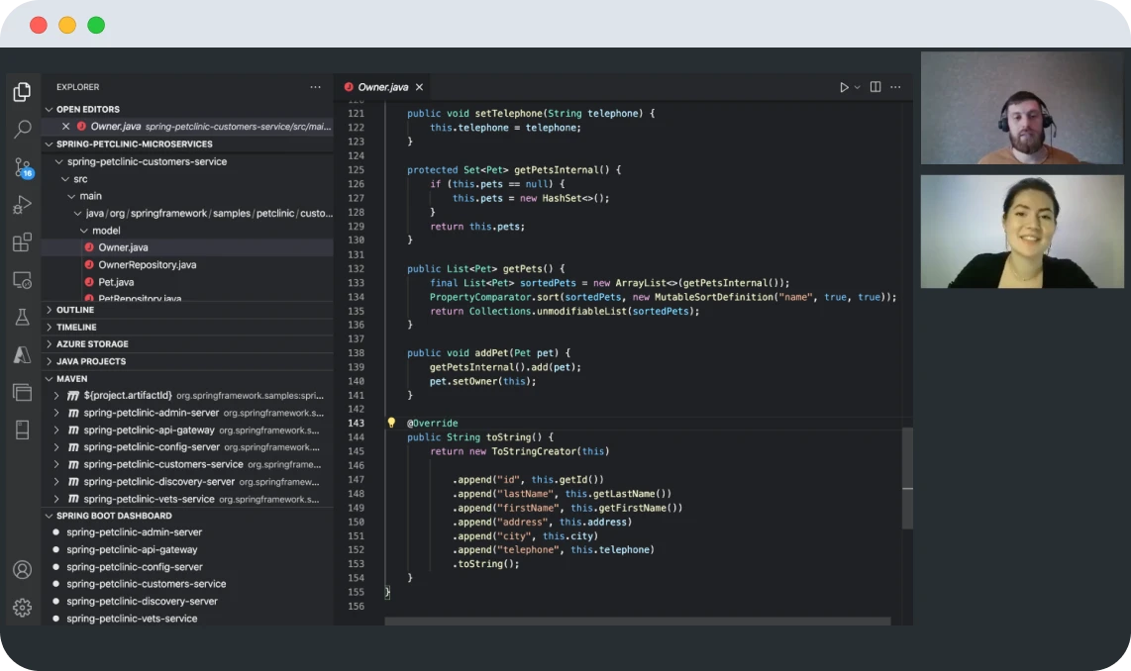Click the Accounts icon in activity bar
This screenshot has width=1131, height=671.
pos(22,570)
